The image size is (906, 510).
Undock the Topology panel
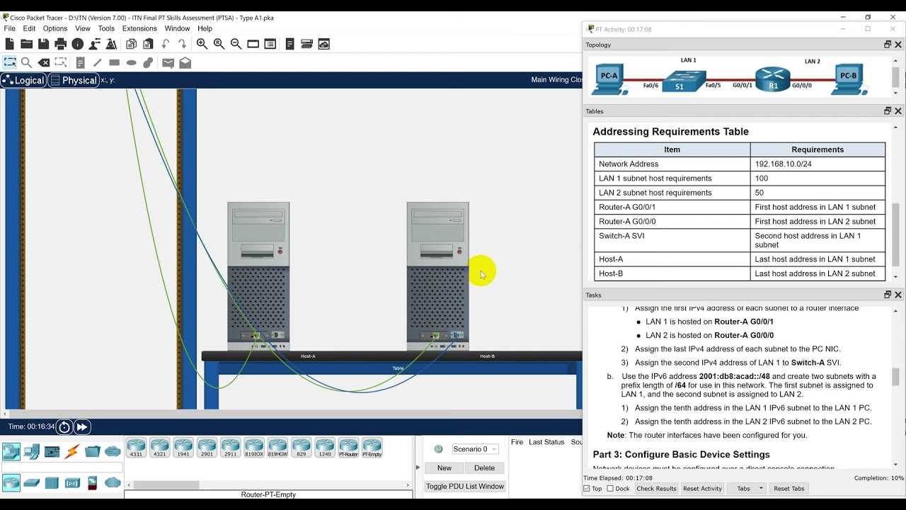[x=888, y=45]
